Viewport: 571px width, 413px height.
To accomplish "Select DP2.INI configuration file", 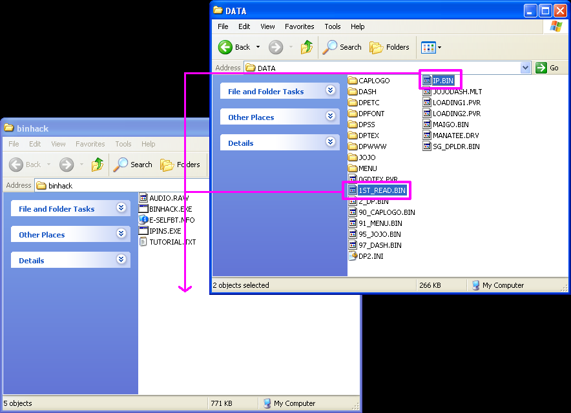I will click(366, 256).
